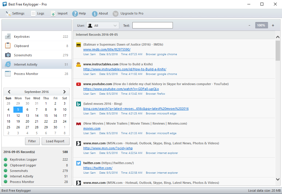Select September 15 in the calendar
The height and width of the screenshot is (194, 282).
click(x=46, y=116)
